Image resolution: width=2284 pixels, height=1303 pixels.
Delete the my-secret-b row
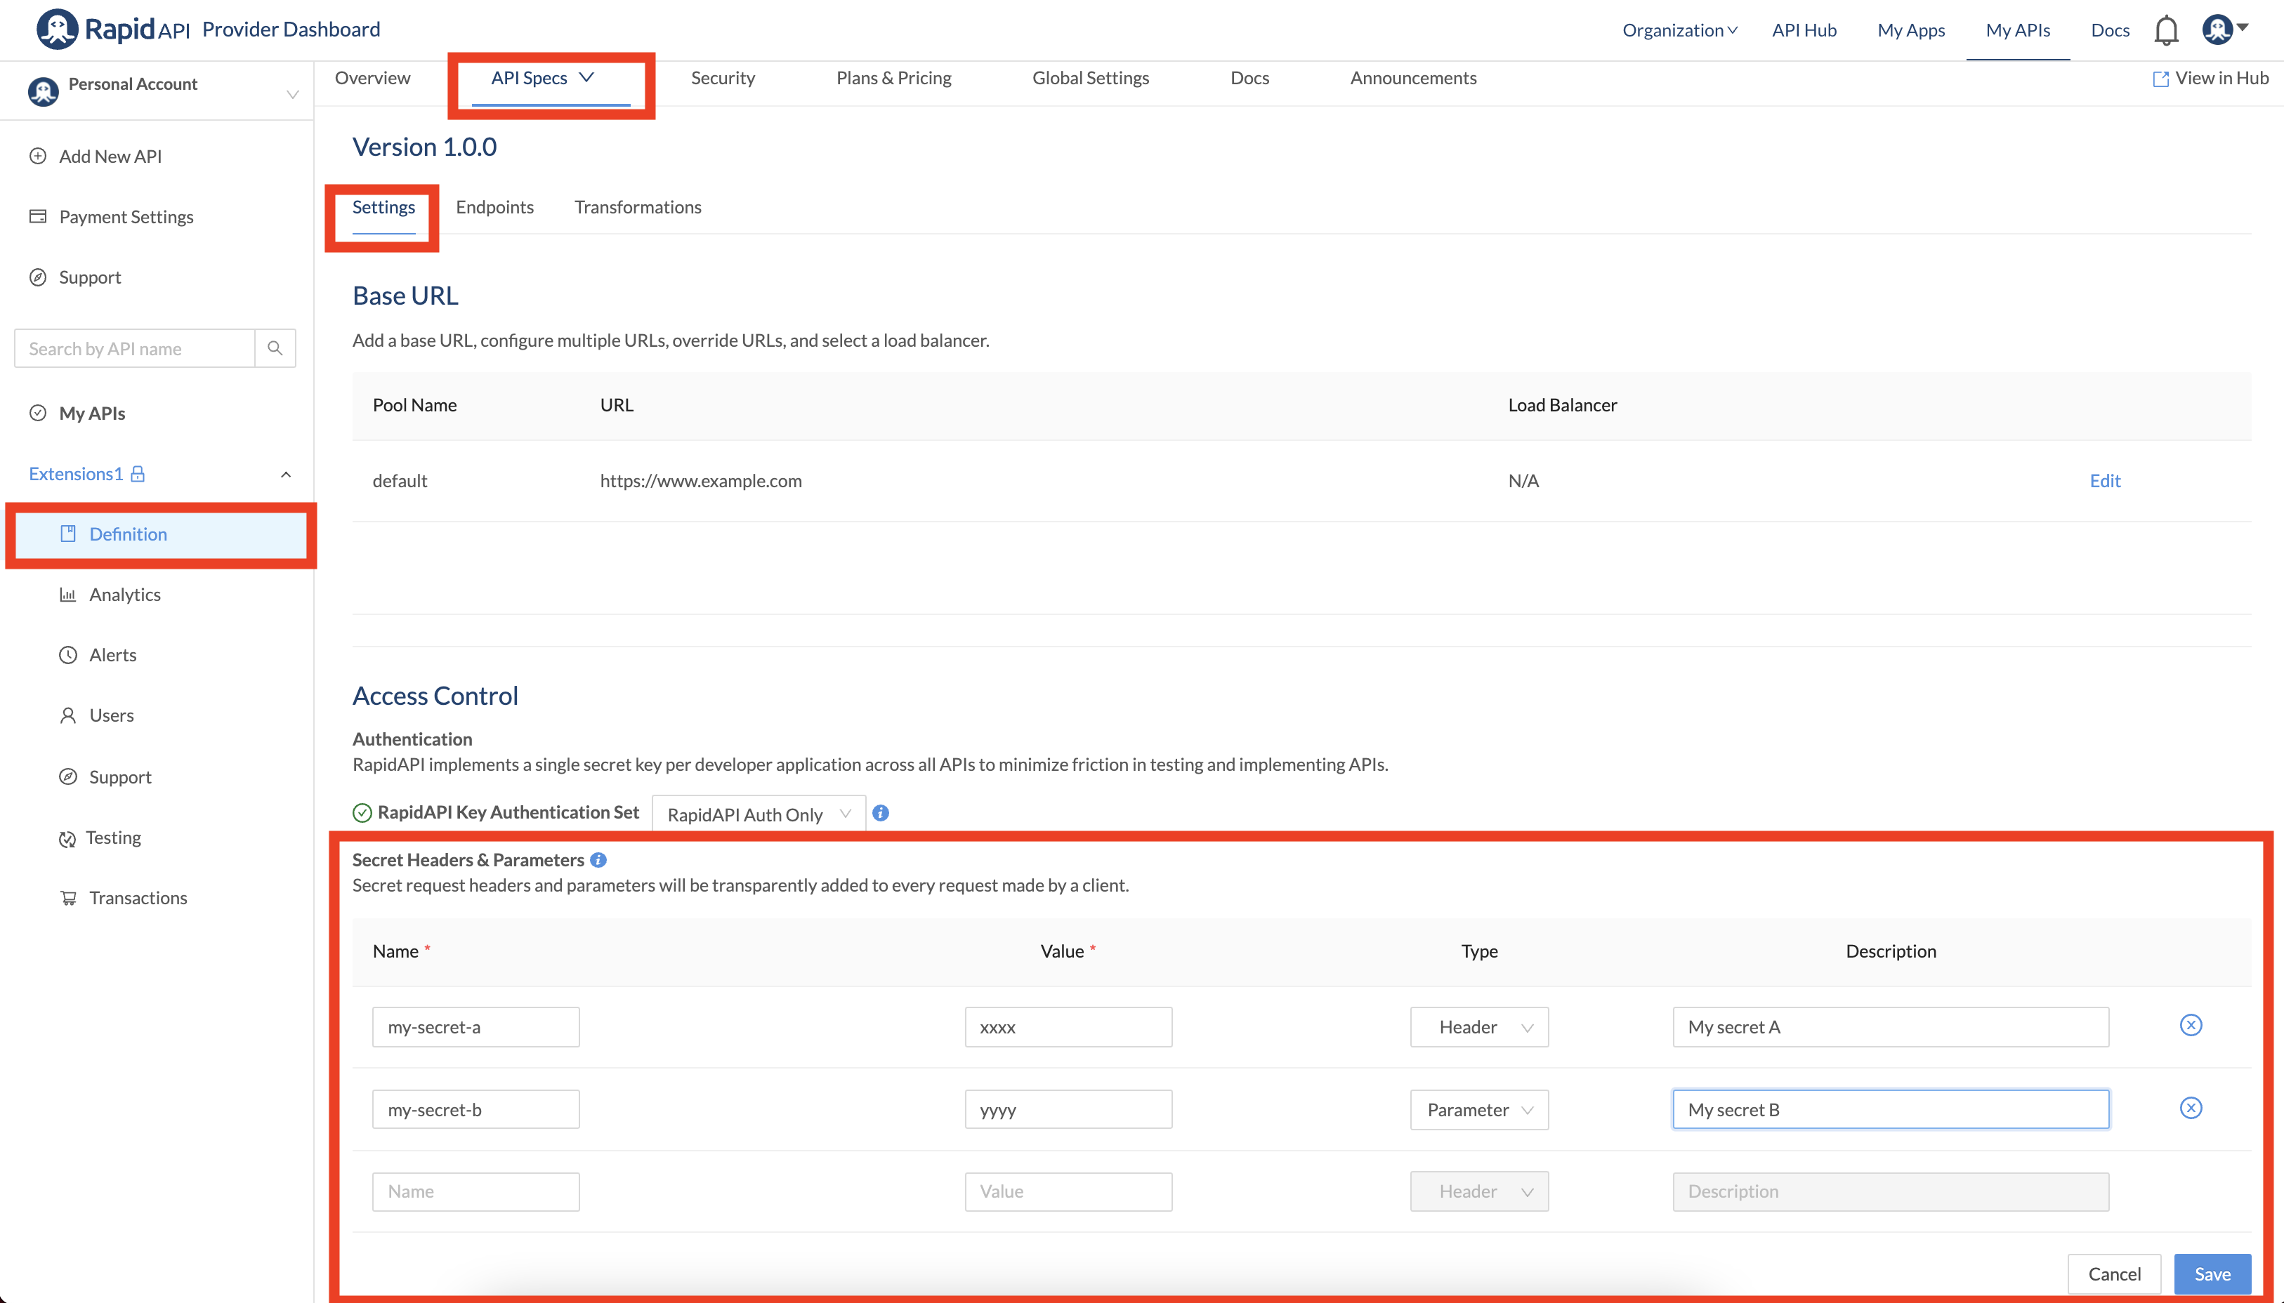pyautogui.click(x=2190, y=1108)
